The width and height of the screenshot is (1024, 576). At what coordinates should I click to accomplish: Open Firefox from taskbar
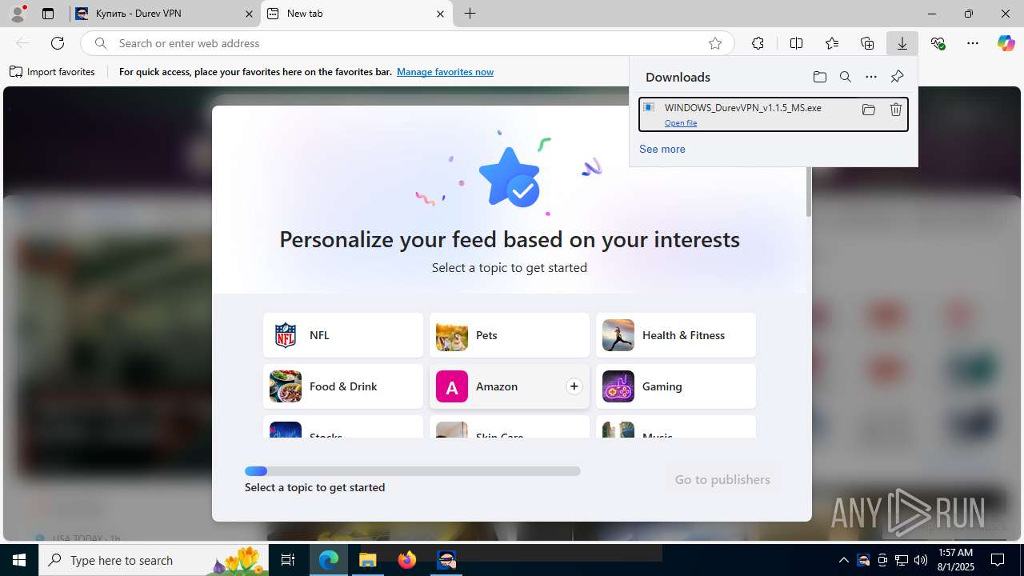click(407, 560)
